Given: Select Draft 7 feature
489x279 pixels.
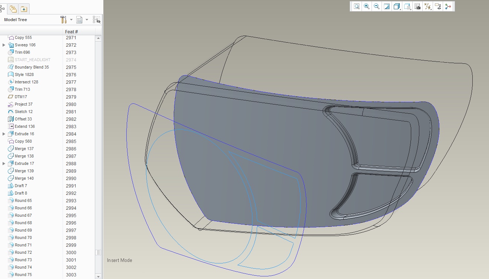Looking at the screenshot, I should [x=21, y=186].
